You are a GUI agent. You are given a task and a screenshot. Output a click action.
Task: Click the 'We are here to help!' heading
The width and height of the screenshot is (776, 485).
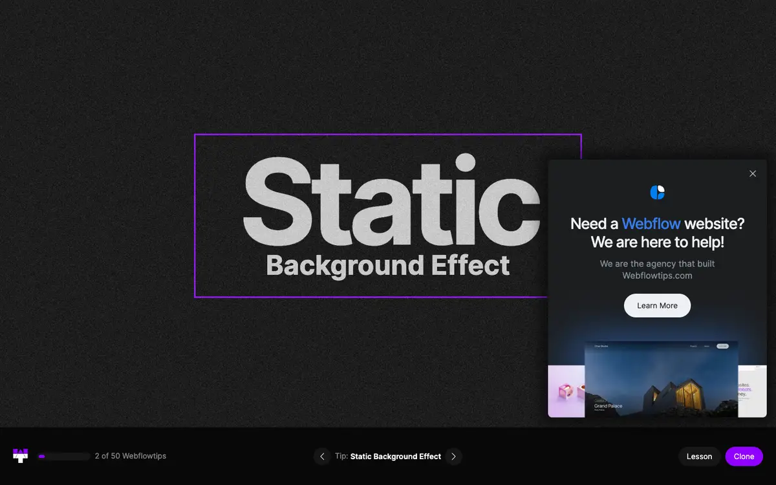[x=657, y=242]
